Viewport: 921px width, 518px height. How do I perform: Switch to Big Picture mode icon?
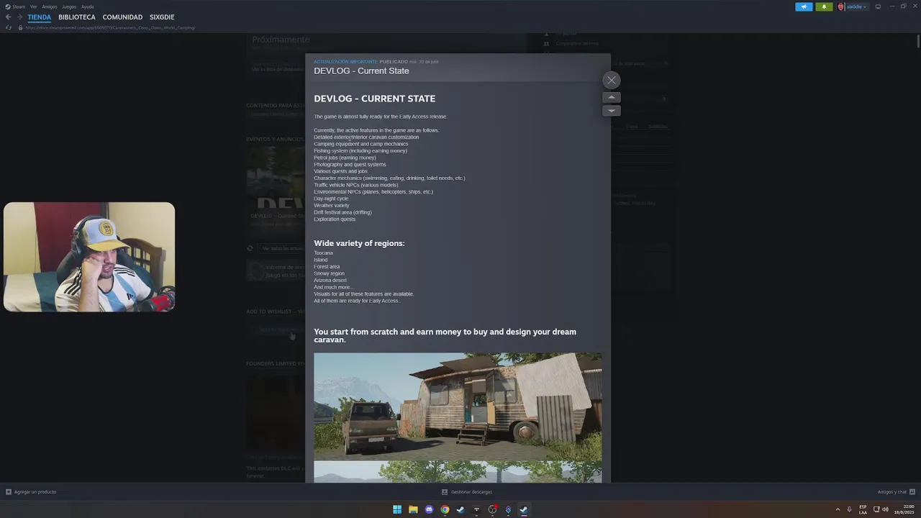point(878,6)
